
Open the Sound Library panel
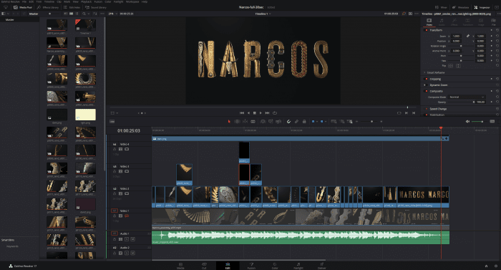click(x=96, y=7)
